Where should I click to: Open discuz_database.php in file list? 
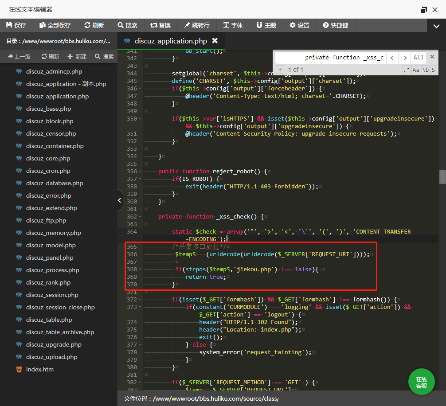pos(55,183)
